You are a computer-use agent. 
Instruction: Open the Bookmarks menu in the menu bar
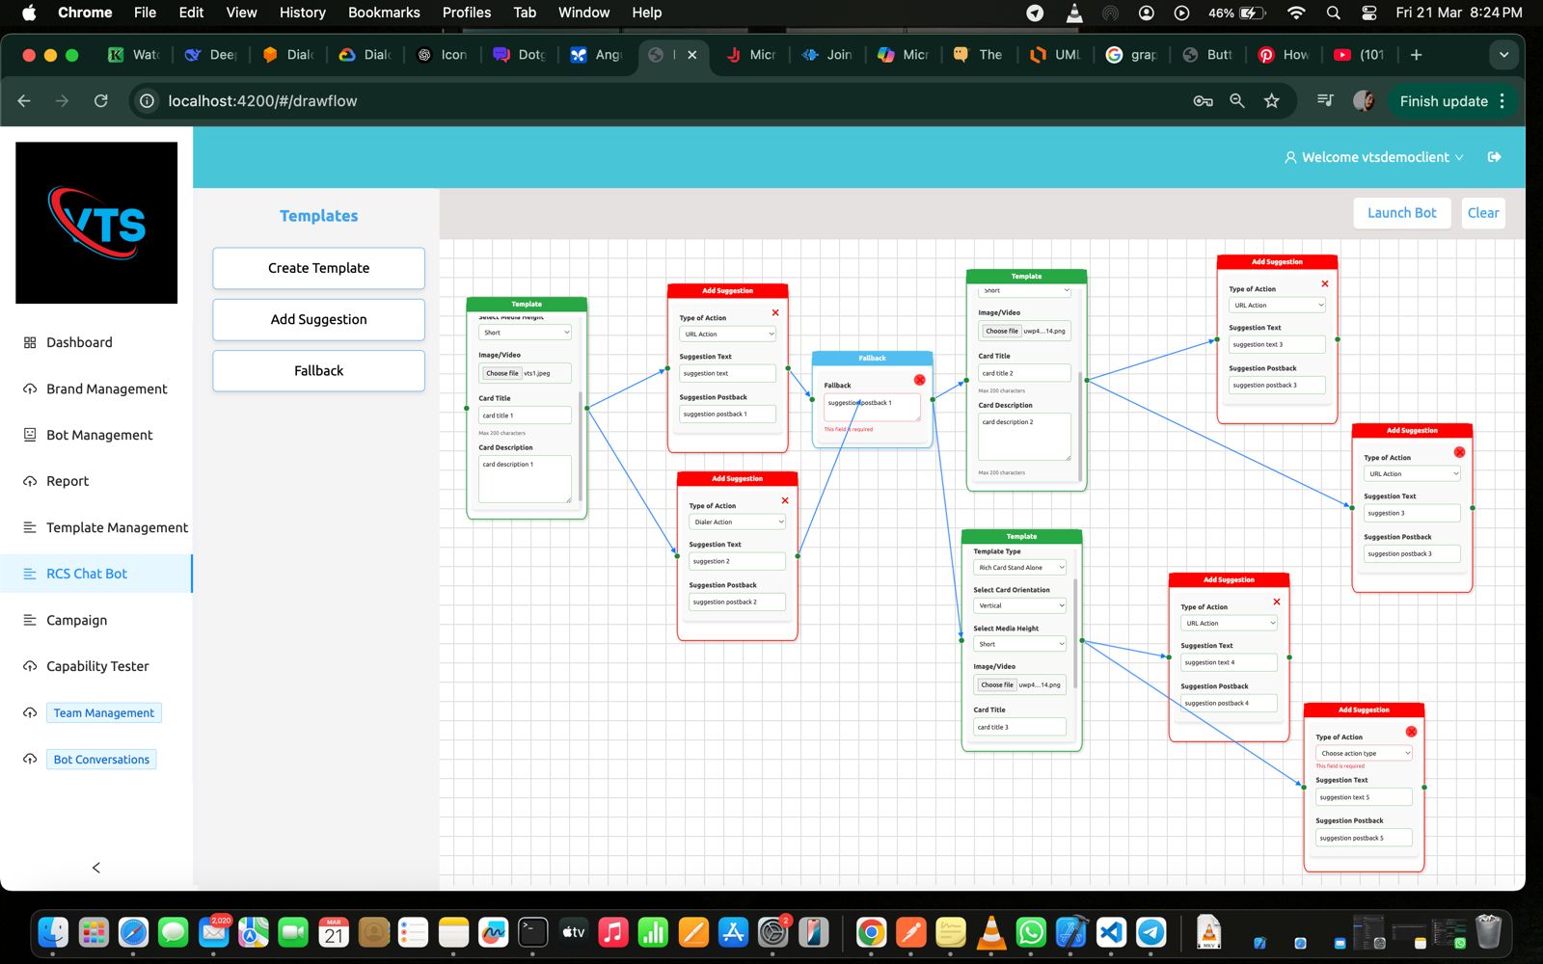point(384,13)
